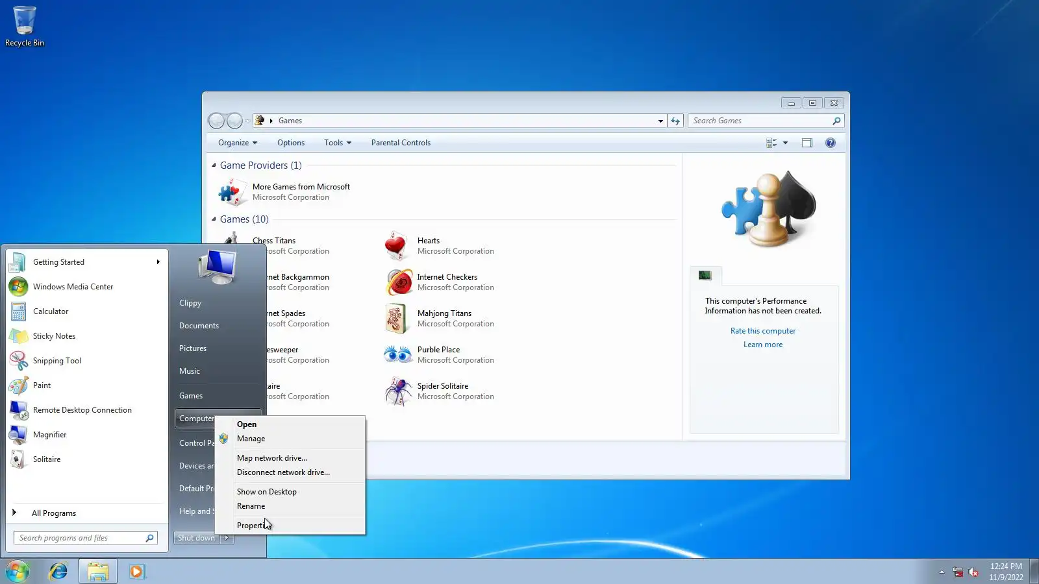This screenshot has height=584, width=1039.
Task: Open Documents from Start menu right pane
Action: pyautogui.click(x=199, y=326)
